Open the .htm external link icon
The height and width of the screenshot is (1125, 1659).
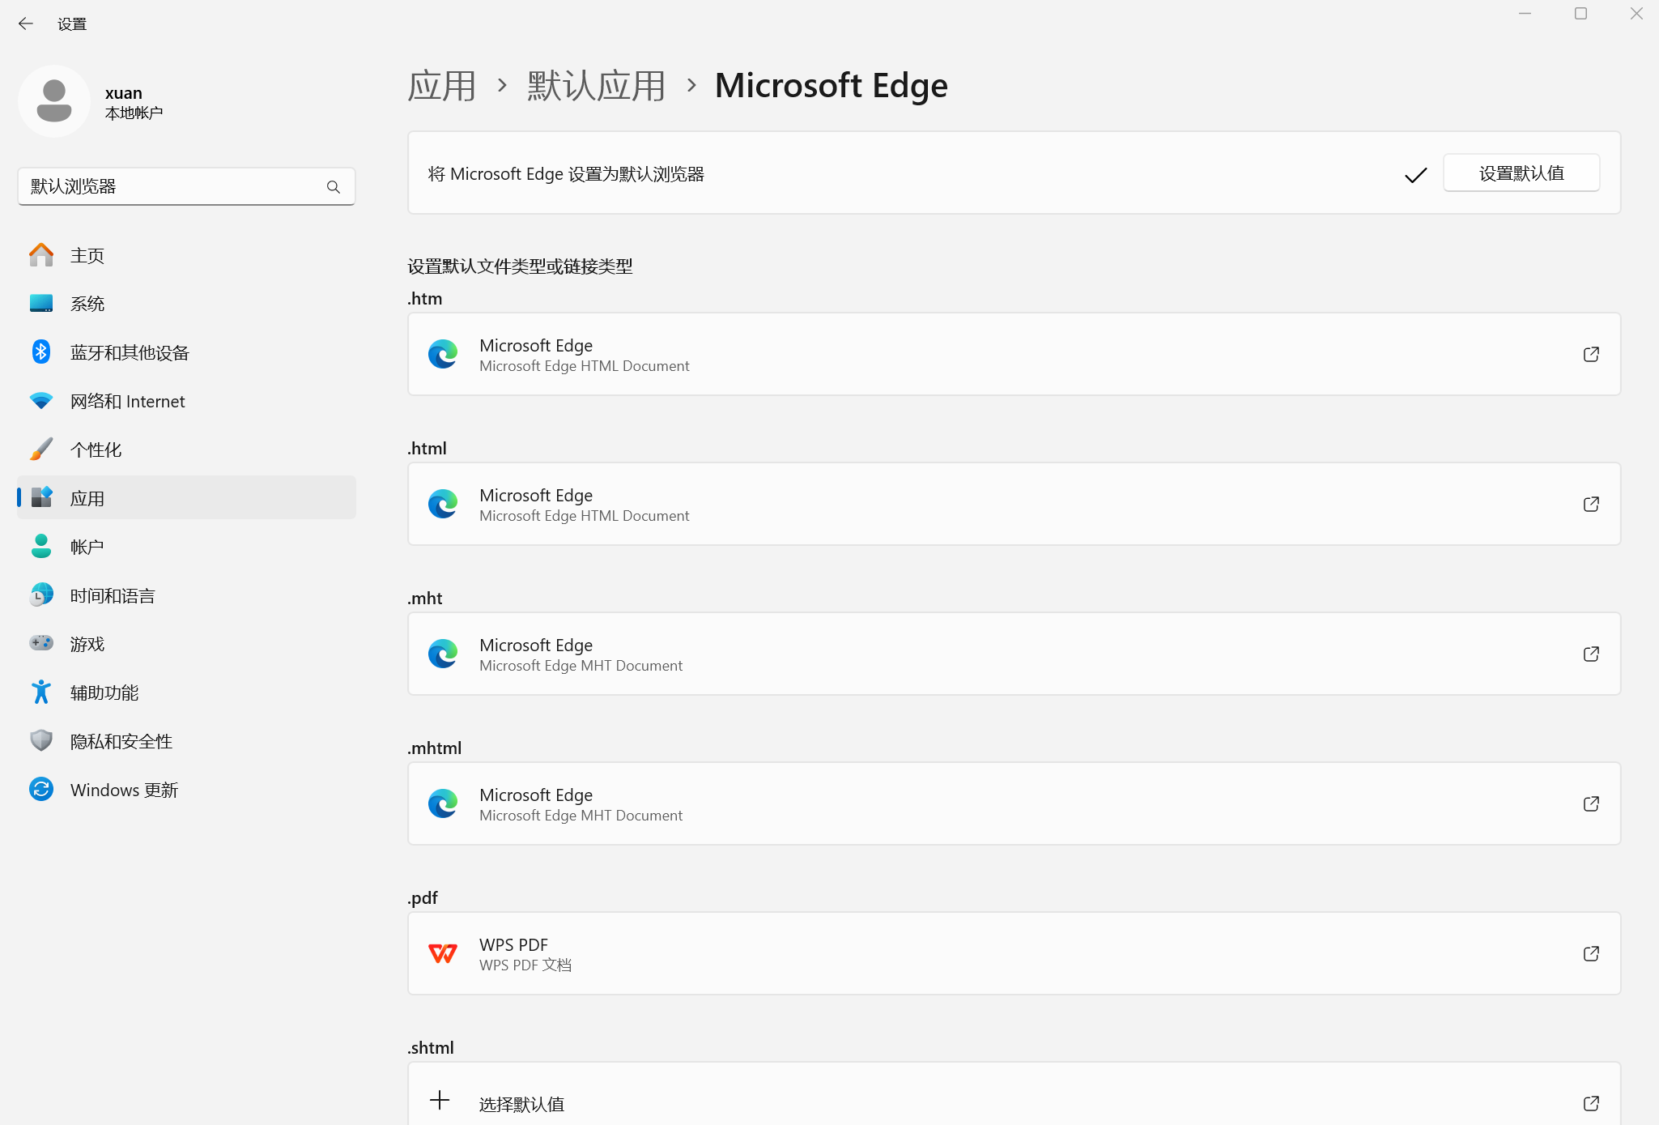pyautogui.click(x=1591, y=355)
